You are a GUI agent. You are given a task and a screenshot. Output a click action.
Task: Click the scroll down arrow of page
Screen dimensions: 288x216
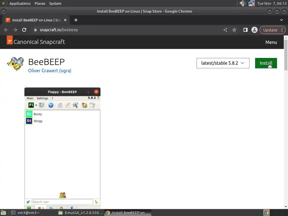tap(286, 207)
